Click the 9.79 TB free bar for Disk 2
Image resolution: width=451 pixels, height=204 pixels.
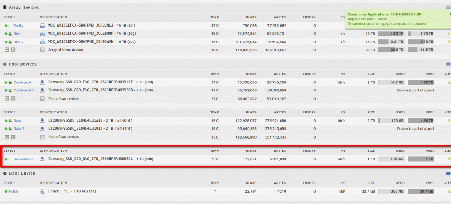tap(420, 42)
